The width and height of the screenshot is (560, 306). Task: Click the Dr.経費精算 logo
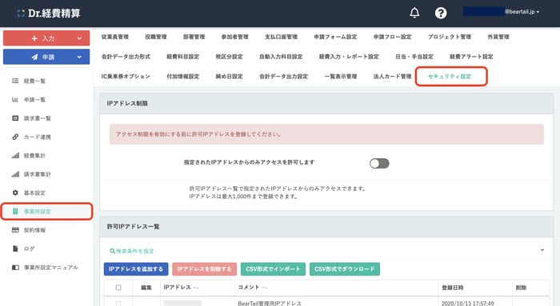pos(49,14)
